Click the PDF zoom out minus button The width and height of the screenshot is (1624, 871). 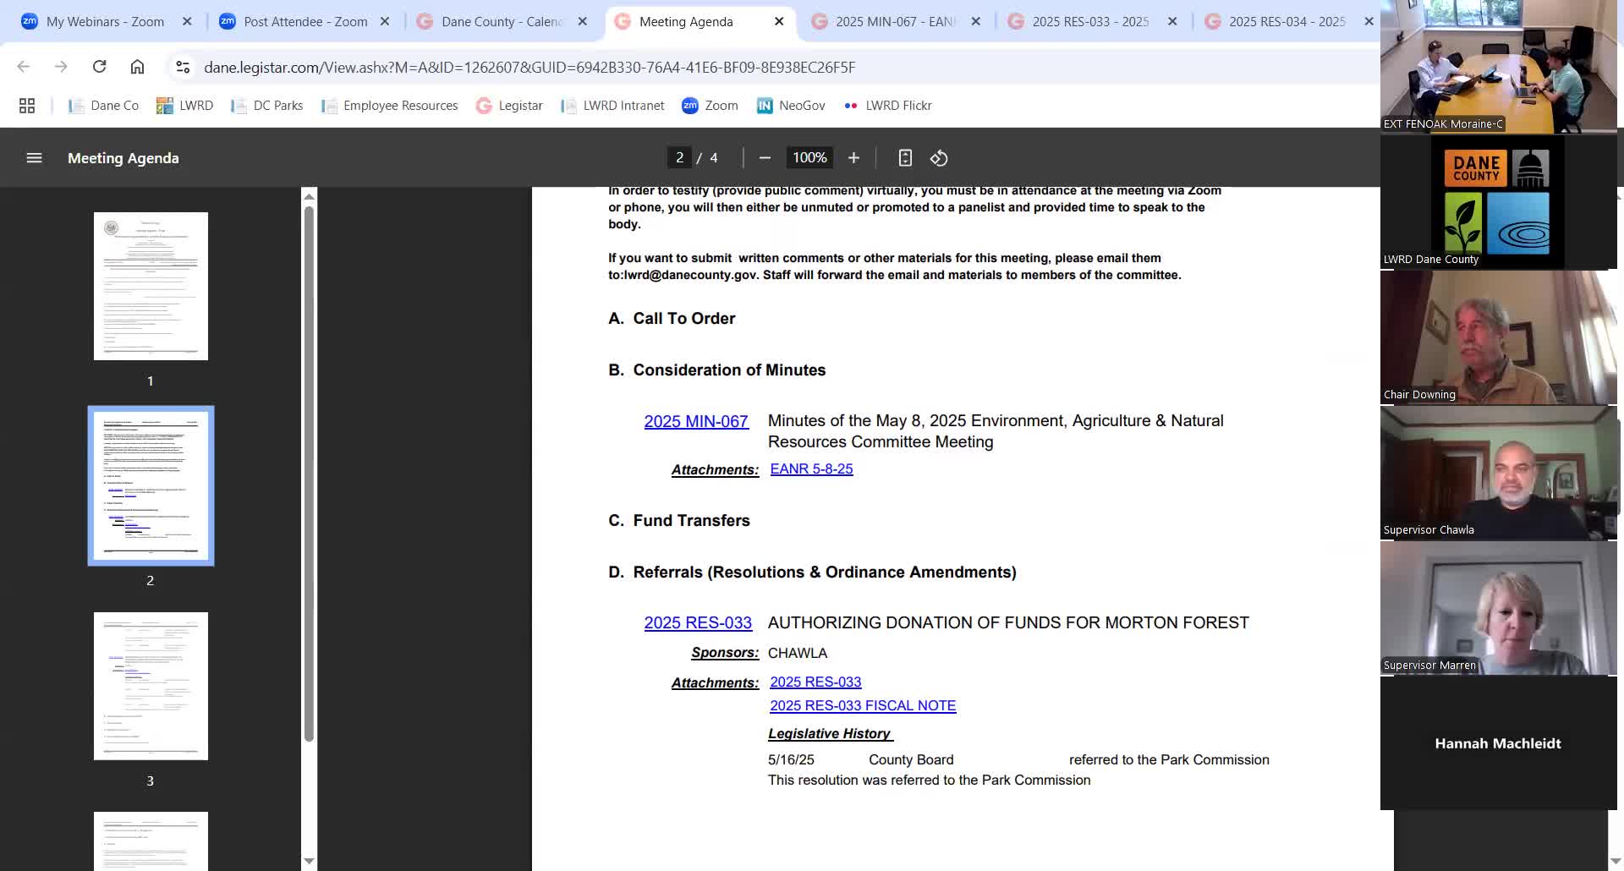765,158
